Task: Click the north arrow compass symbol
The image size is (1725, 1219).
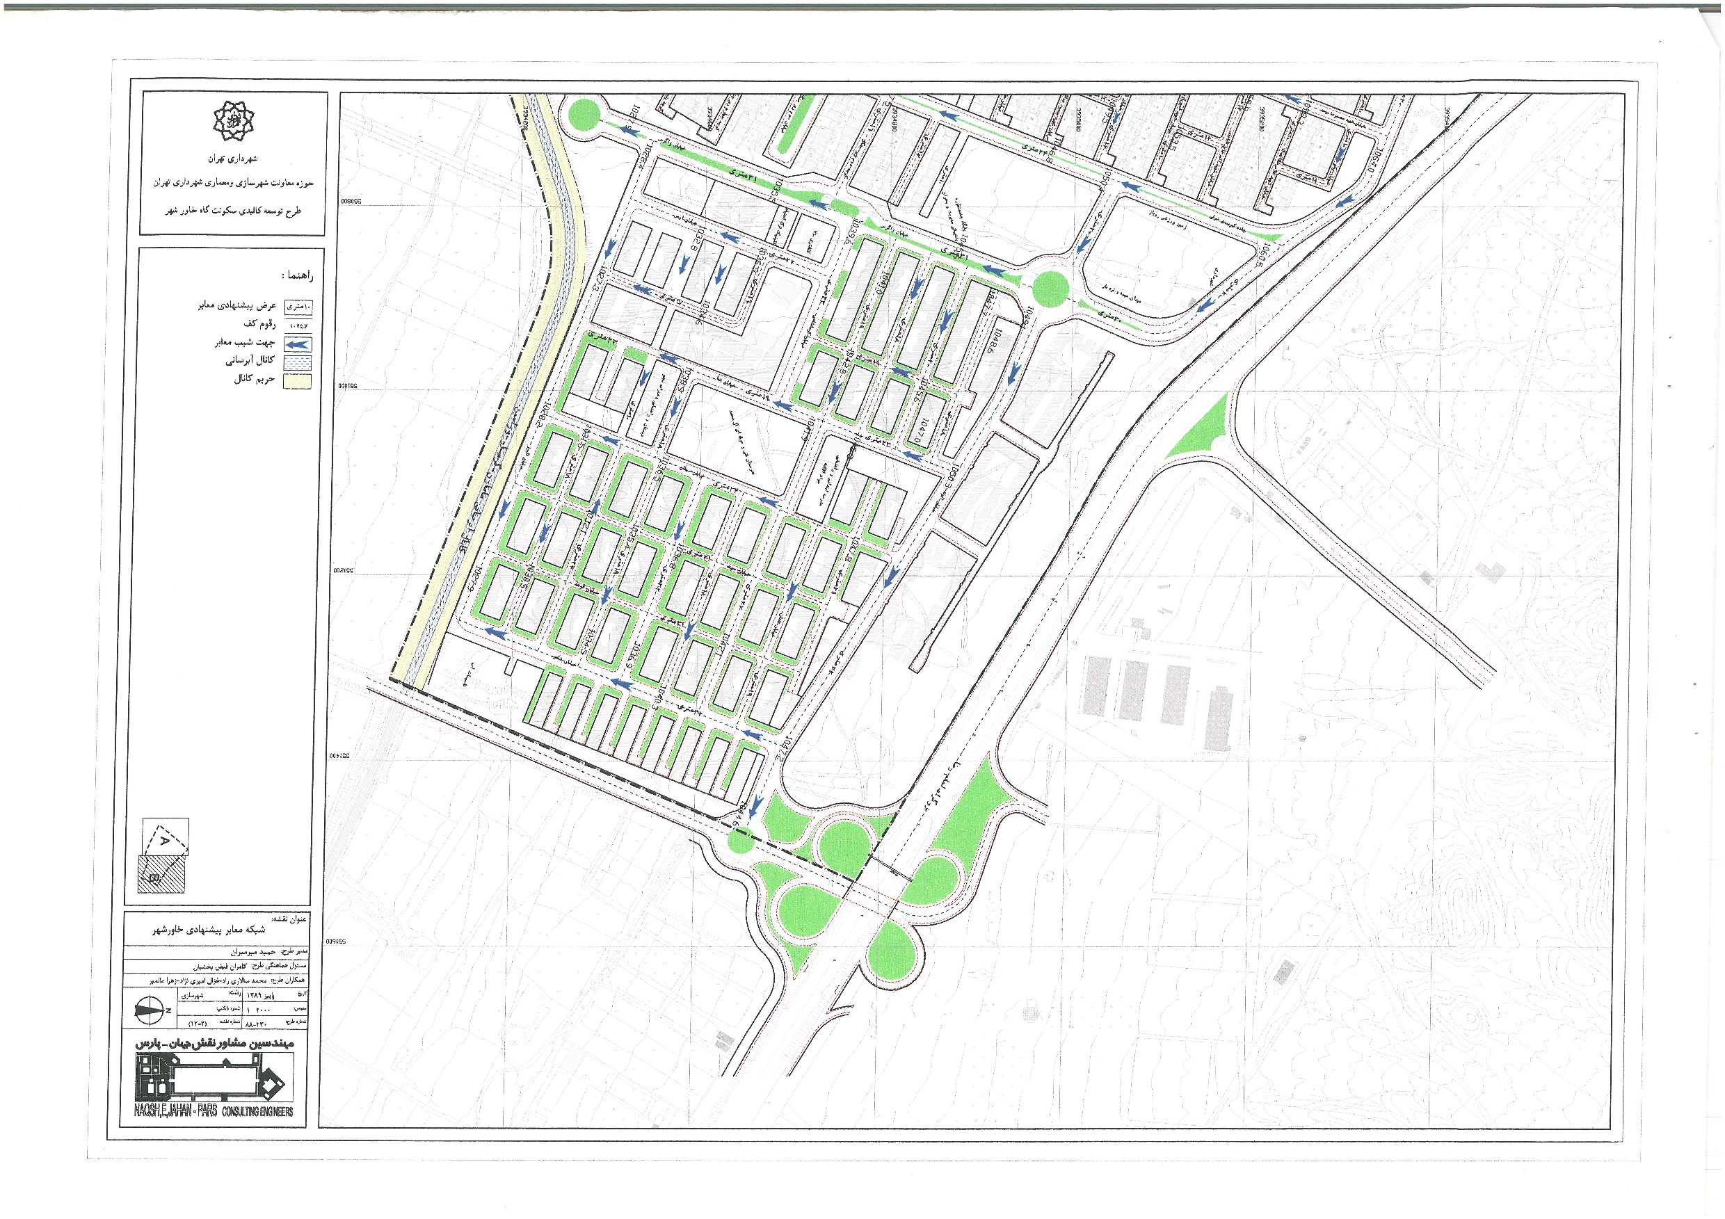Action: [x=151, y=1010]
